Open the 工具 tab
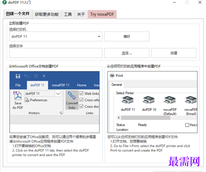 pyautogui.click(x=68, y=14)
